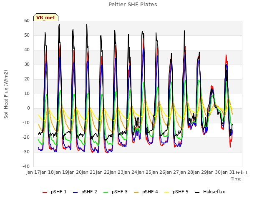Select the pSHF 5 legend label

[181, 192]
